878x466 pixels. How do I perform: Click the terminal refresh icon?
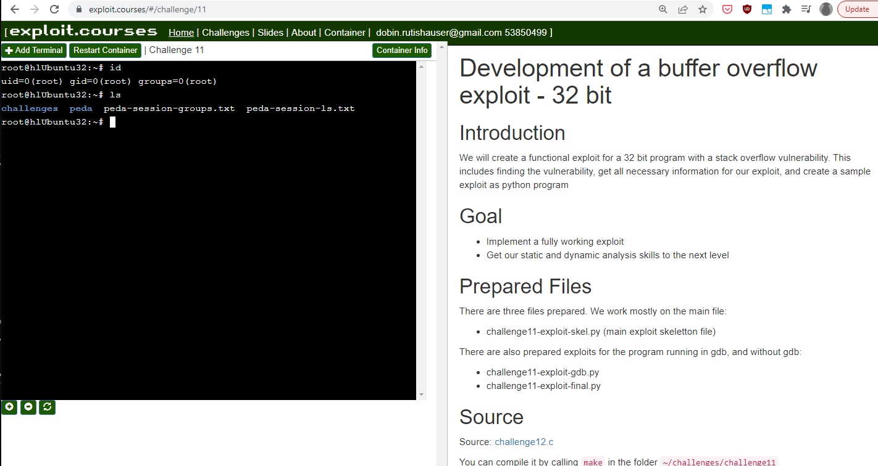click(47, 407)
